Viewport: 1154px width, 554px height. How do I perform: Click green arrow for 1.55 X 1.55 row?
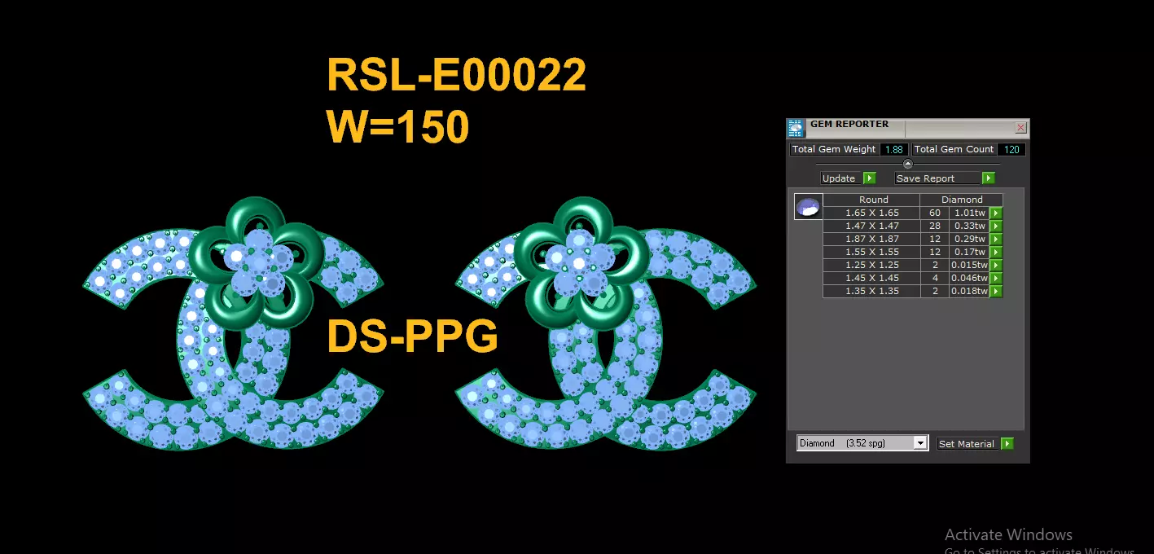tap(995, 253)
